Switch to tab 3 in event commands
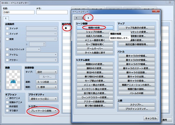Screen dimensions: 175x125 pos(88,18)
